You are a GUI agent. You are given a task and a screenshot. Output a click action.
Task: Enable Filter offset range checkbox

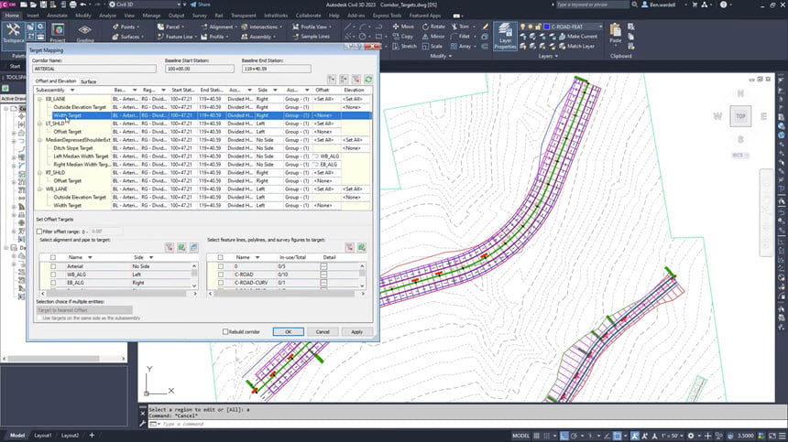[x=39, y=232]
